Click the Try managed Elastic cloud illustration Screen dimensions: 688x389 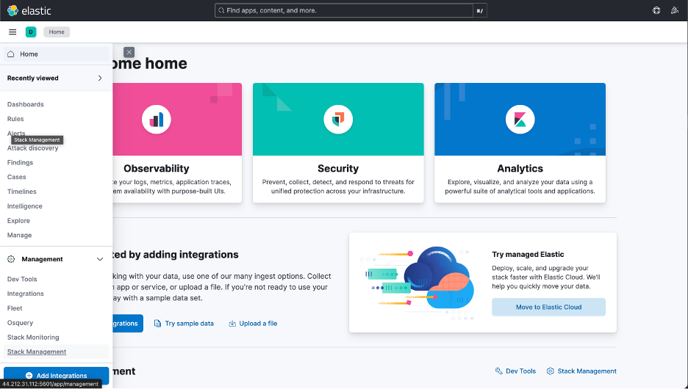418,283
